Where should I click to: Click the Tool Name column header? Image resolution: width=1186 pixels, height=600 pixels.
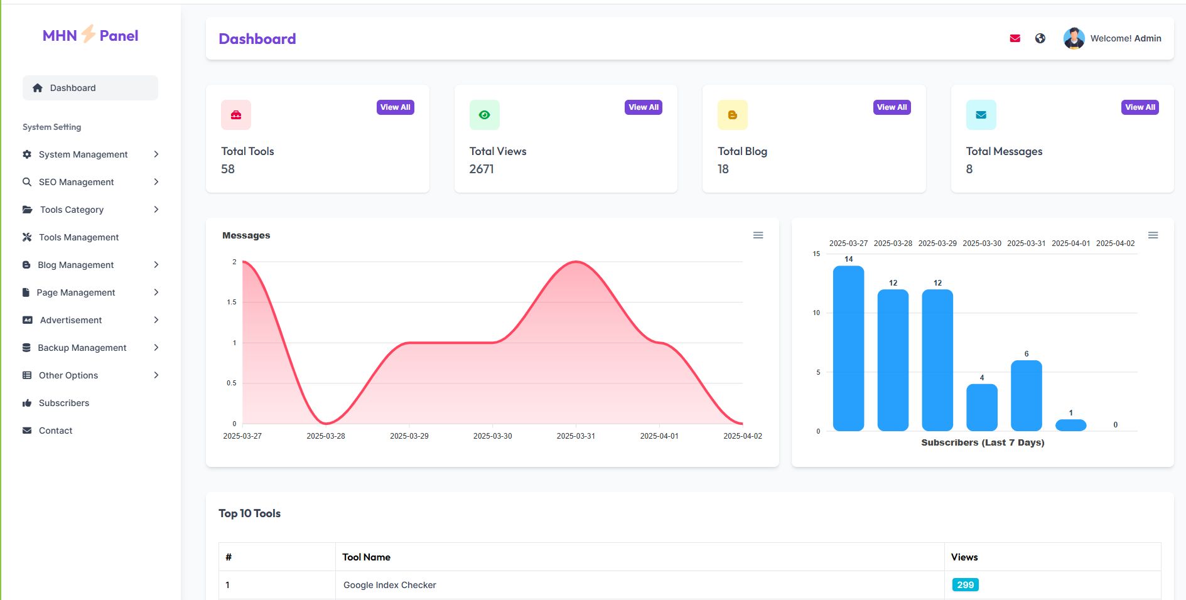click(640, 557)
